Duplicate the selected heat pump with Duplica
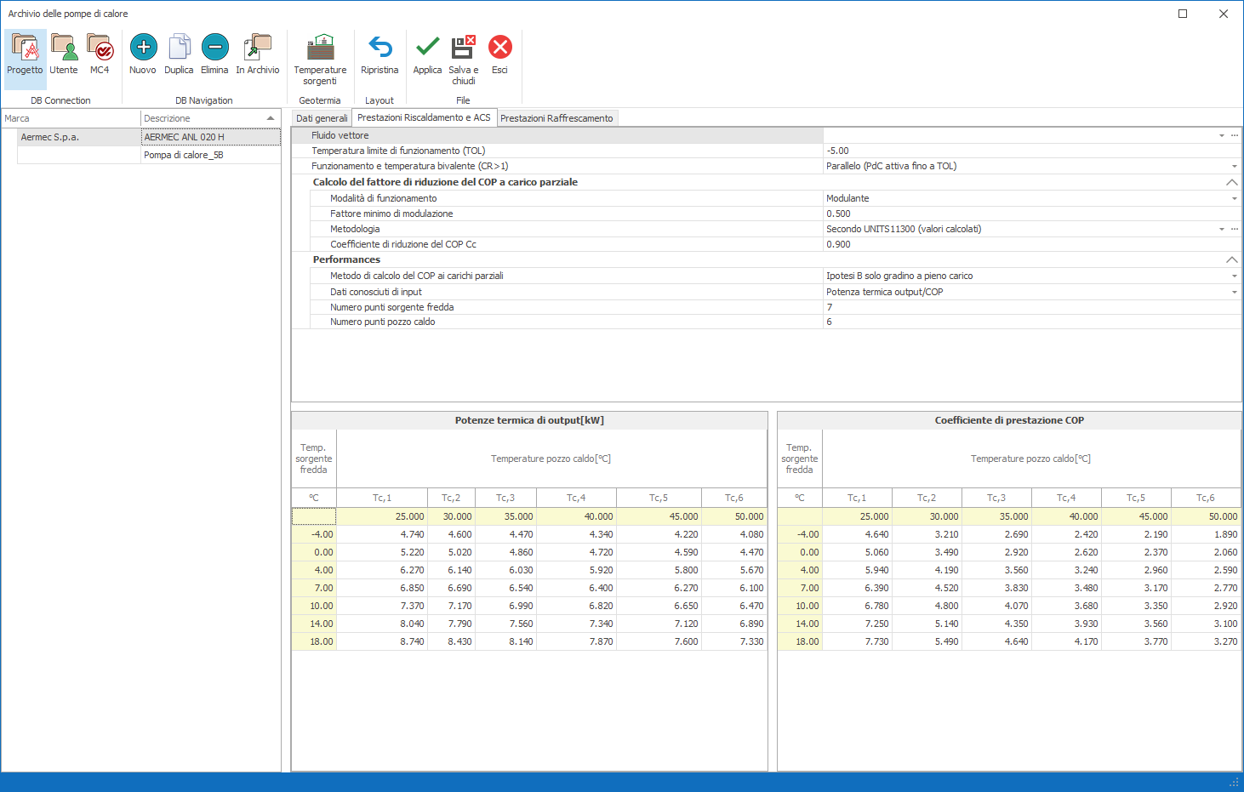The height and width of the screenshot is (792, 1244). 179,54
